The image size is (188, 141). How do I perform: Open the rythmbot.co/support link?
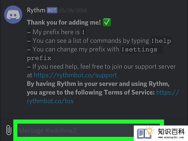click(75, 75)
